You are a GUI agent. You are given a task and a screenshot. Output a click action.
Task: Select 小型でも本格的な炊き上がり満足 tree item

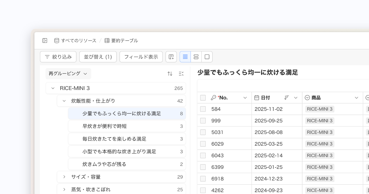pyautogui.click(x=127, y=152)
